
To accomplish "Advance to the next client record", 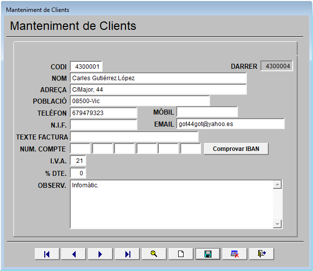I will coord(101,254).
